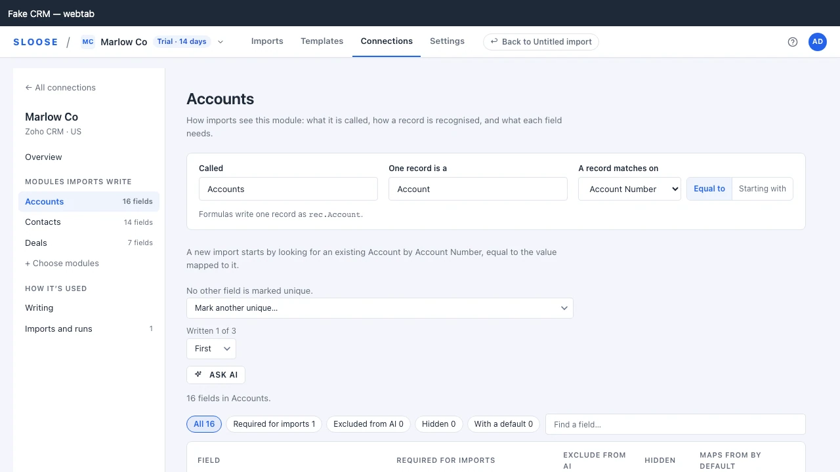Open the help question-mark icon
The image size is (840, 472).
click(x=793, y=42)
